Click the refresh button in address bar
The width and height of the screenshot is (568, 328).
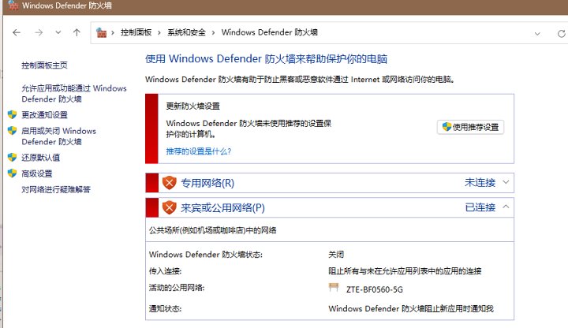point(540,33)
